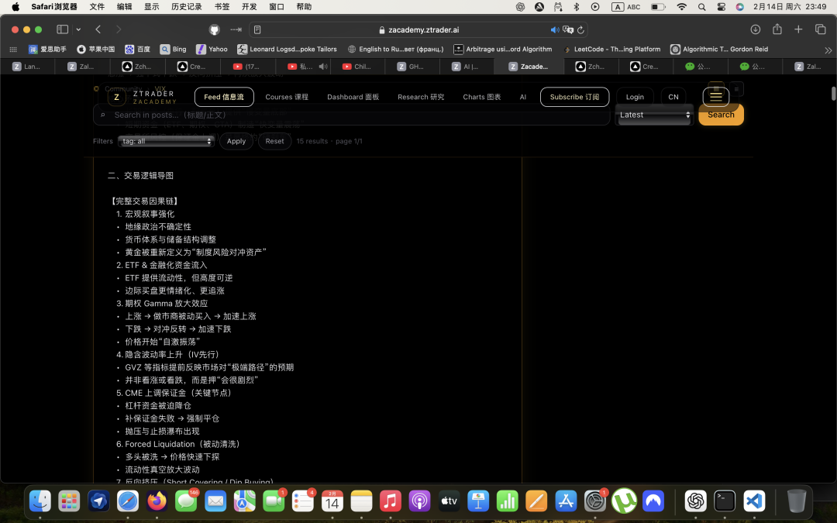Switch site language with the CN button
Viewport: 837px width, 523px height.
[x=673, y=97]
